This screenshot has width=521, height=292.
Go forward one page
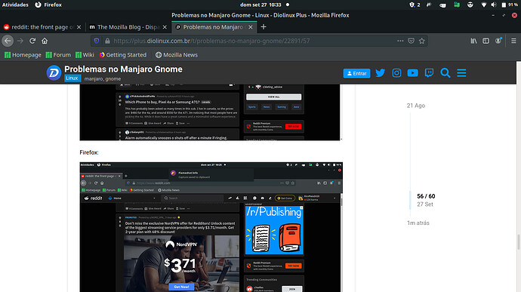tap(20, 41)
